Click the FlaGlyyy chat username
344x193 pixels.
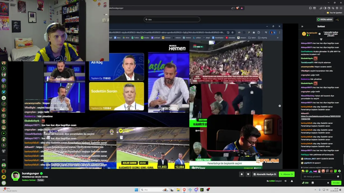click(305, 155)
